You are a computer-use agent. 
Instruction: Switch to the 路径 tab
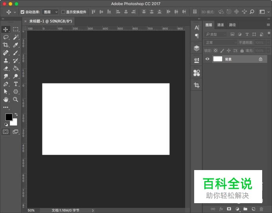232,25
